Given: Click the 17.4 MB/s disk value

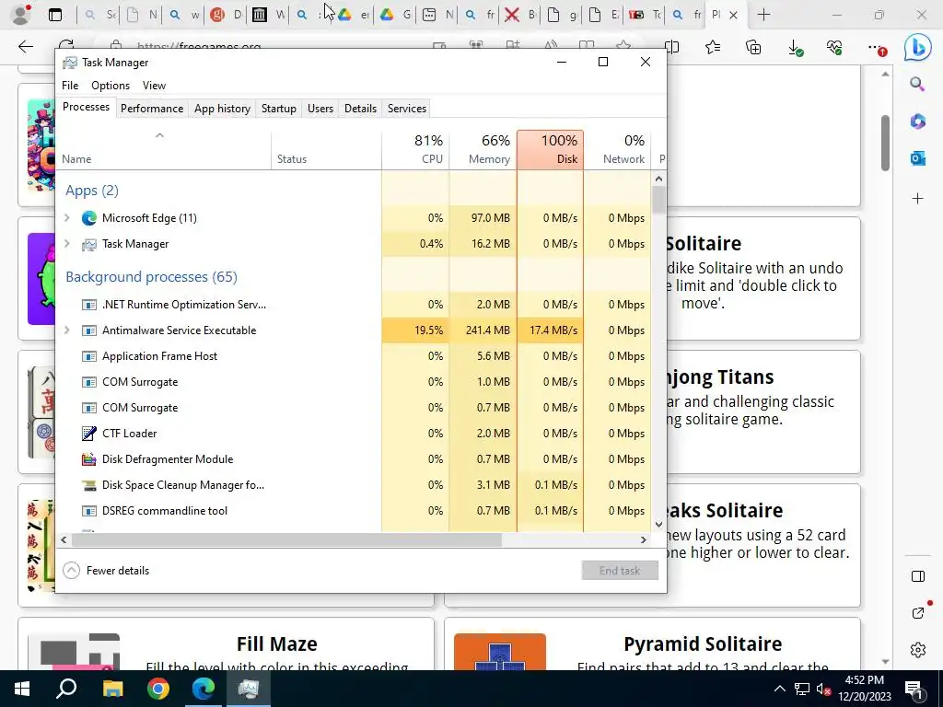Looking at the screenshot, I should [553, 330].
